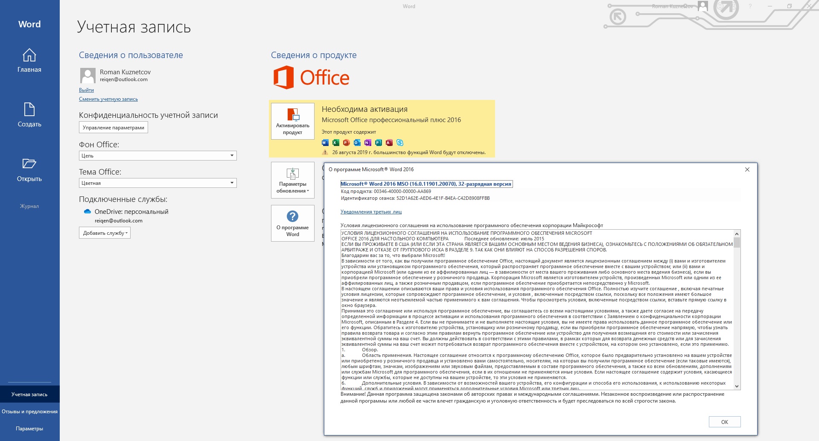Expand the Тема Office dropdown

(x=232, y=183)
